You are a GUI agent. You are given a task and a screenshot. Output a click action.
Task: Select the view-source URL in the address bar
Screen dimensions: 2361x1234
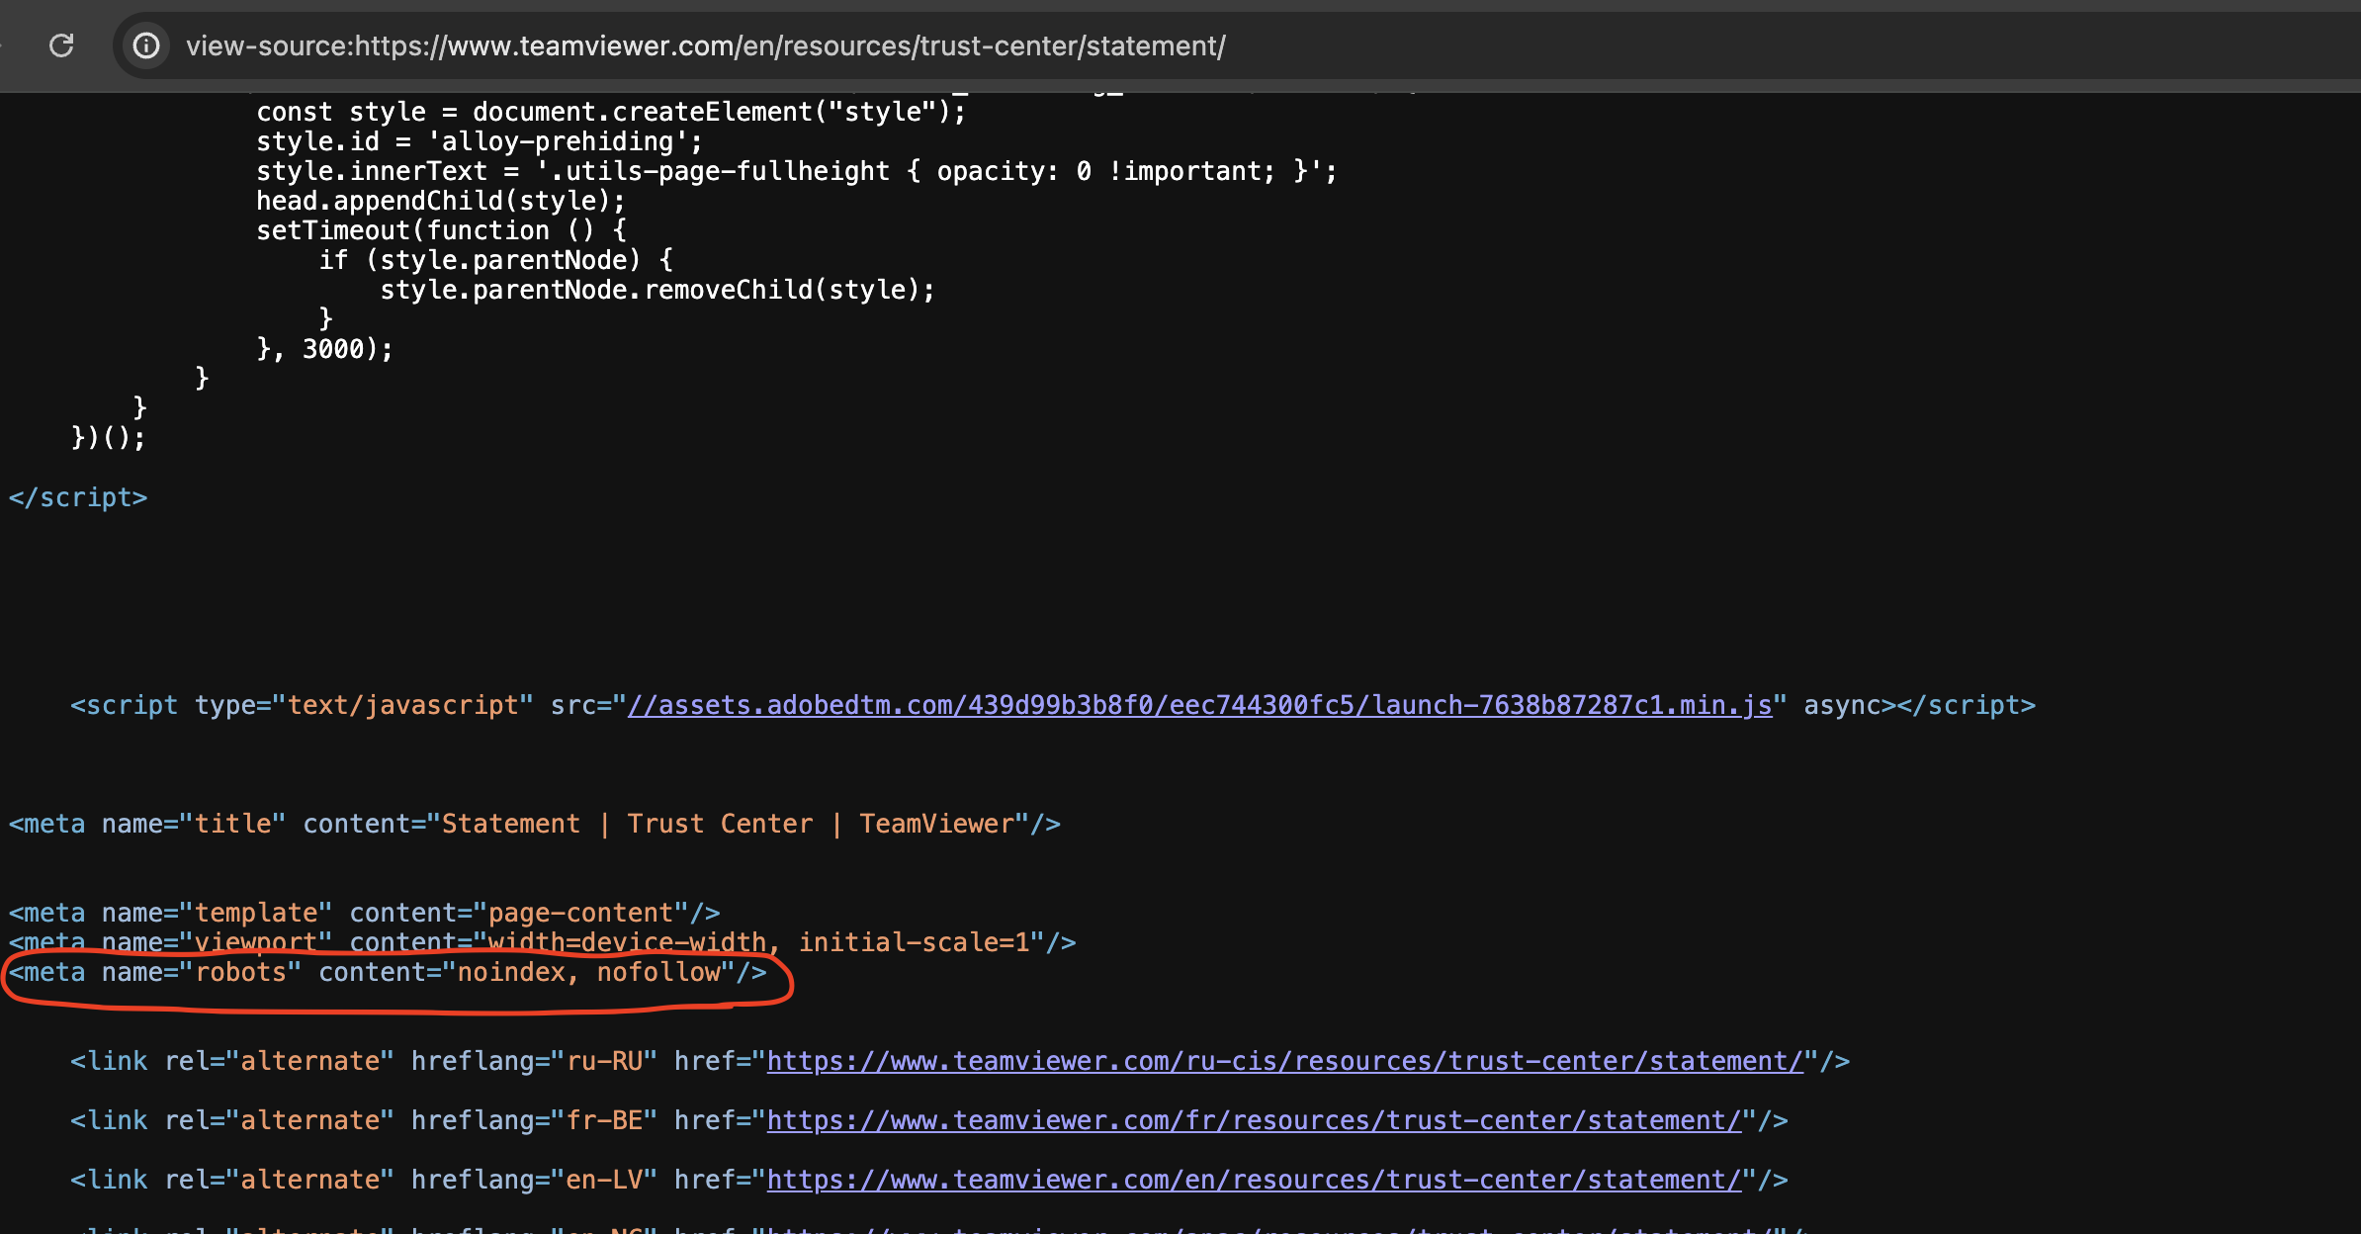click(x=706, y=45)
